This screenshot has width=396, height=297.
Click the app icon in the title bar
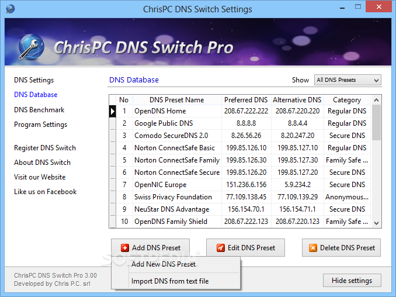pos(11,9)
